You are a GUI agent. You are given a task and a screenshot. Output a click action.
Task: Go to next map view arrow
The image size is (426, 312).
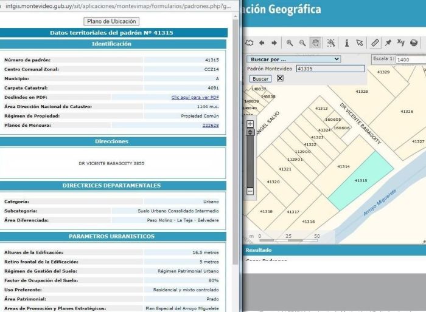[274, 43]
